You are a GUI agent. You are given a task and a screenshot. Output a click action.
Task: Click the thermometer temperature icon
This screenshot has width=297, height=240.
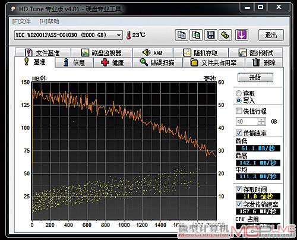click(129, 36)
